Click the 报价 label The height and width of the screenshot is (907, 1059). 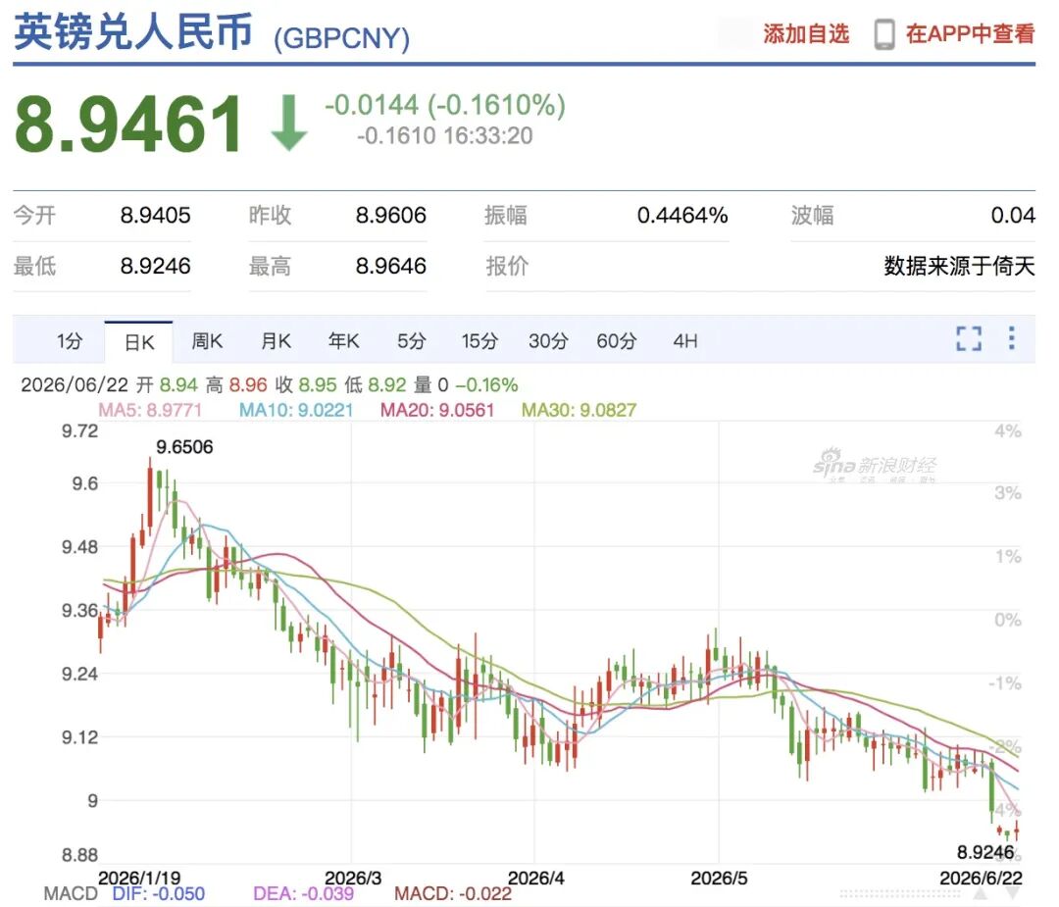click(x=507, y=266)
